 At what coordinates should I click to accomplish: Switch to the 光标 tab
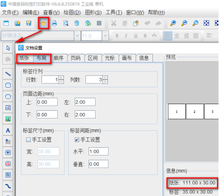point(110,58)
